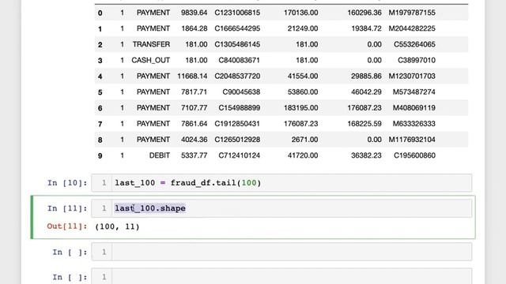Click origin account C1231006815
The image size is (506, 284).
[237, 13]
